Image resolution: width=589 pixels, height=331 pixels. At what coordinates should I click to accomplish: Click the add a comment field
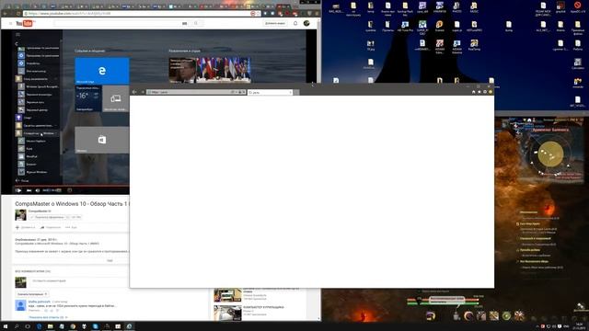pos(79,281)
